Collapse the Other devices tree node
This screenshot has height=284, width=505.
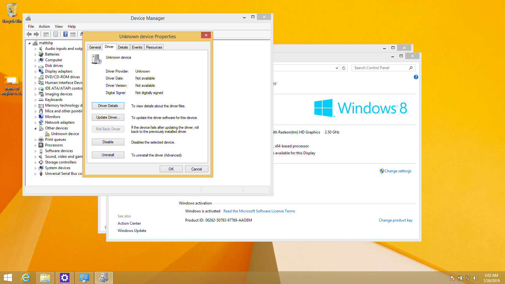[35, 128]
